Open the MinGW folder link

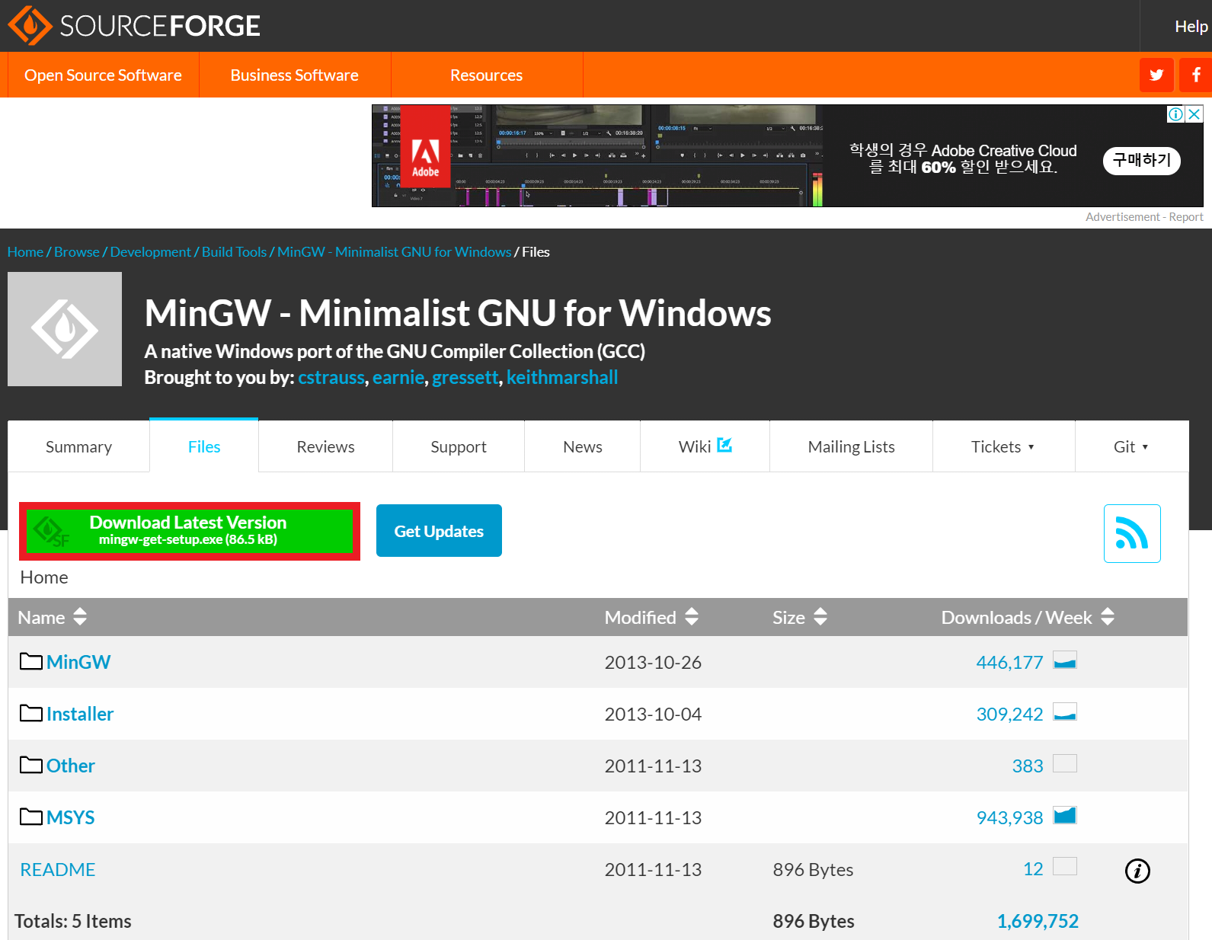click(x=78, y=662)
